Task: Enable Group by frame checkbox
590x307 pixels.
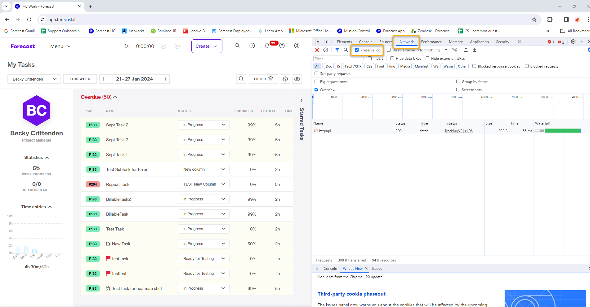Action: (x=458, y=81)
